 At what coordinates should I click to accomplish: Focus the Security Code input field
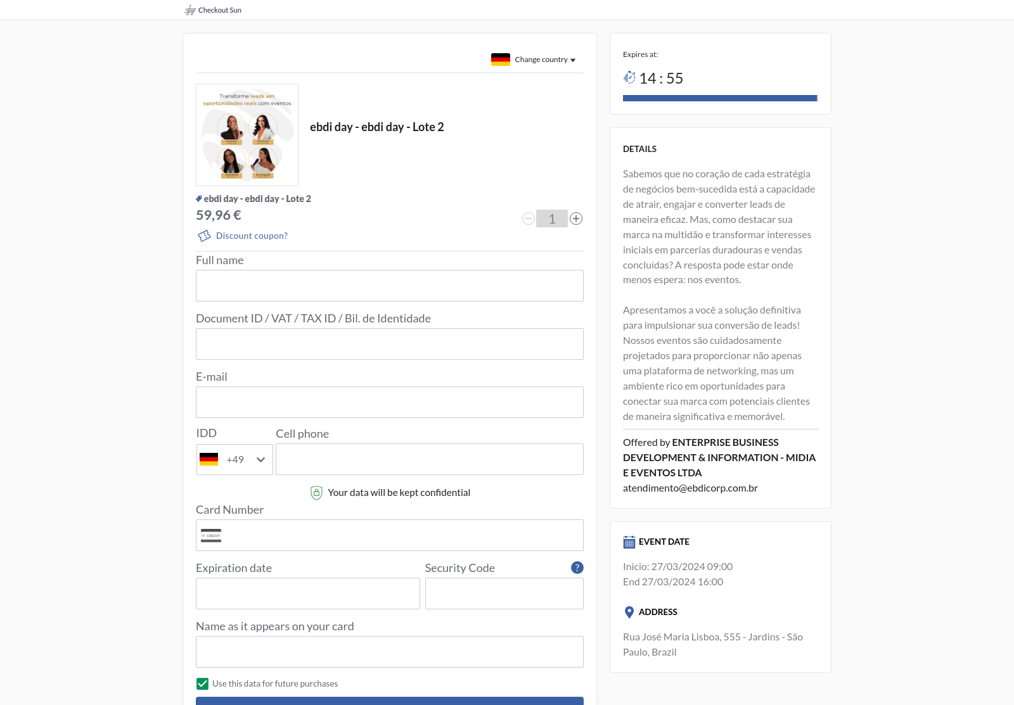(x=504, y=594)
